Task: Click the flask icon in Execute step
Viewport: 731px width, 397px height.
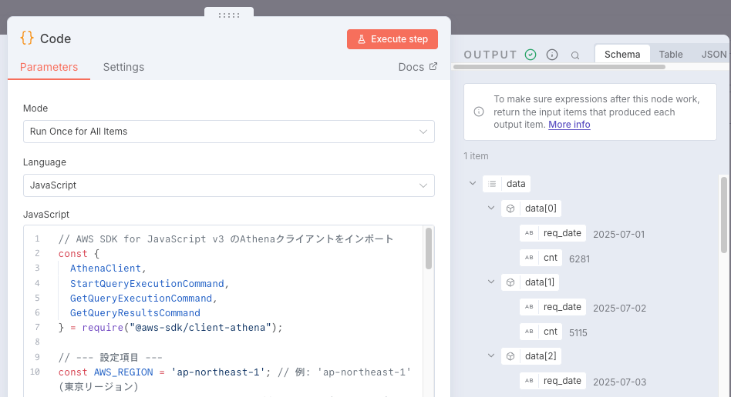Action: [x=362, y=39]
